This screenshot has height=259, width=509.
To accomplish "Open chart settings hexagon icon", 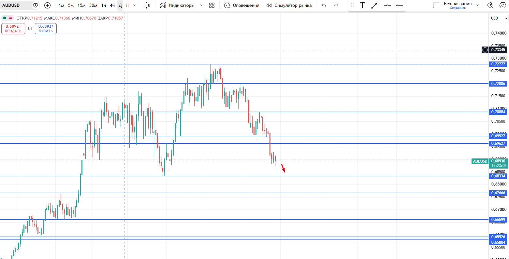I will pyautogui.click(x=502, y=5).
